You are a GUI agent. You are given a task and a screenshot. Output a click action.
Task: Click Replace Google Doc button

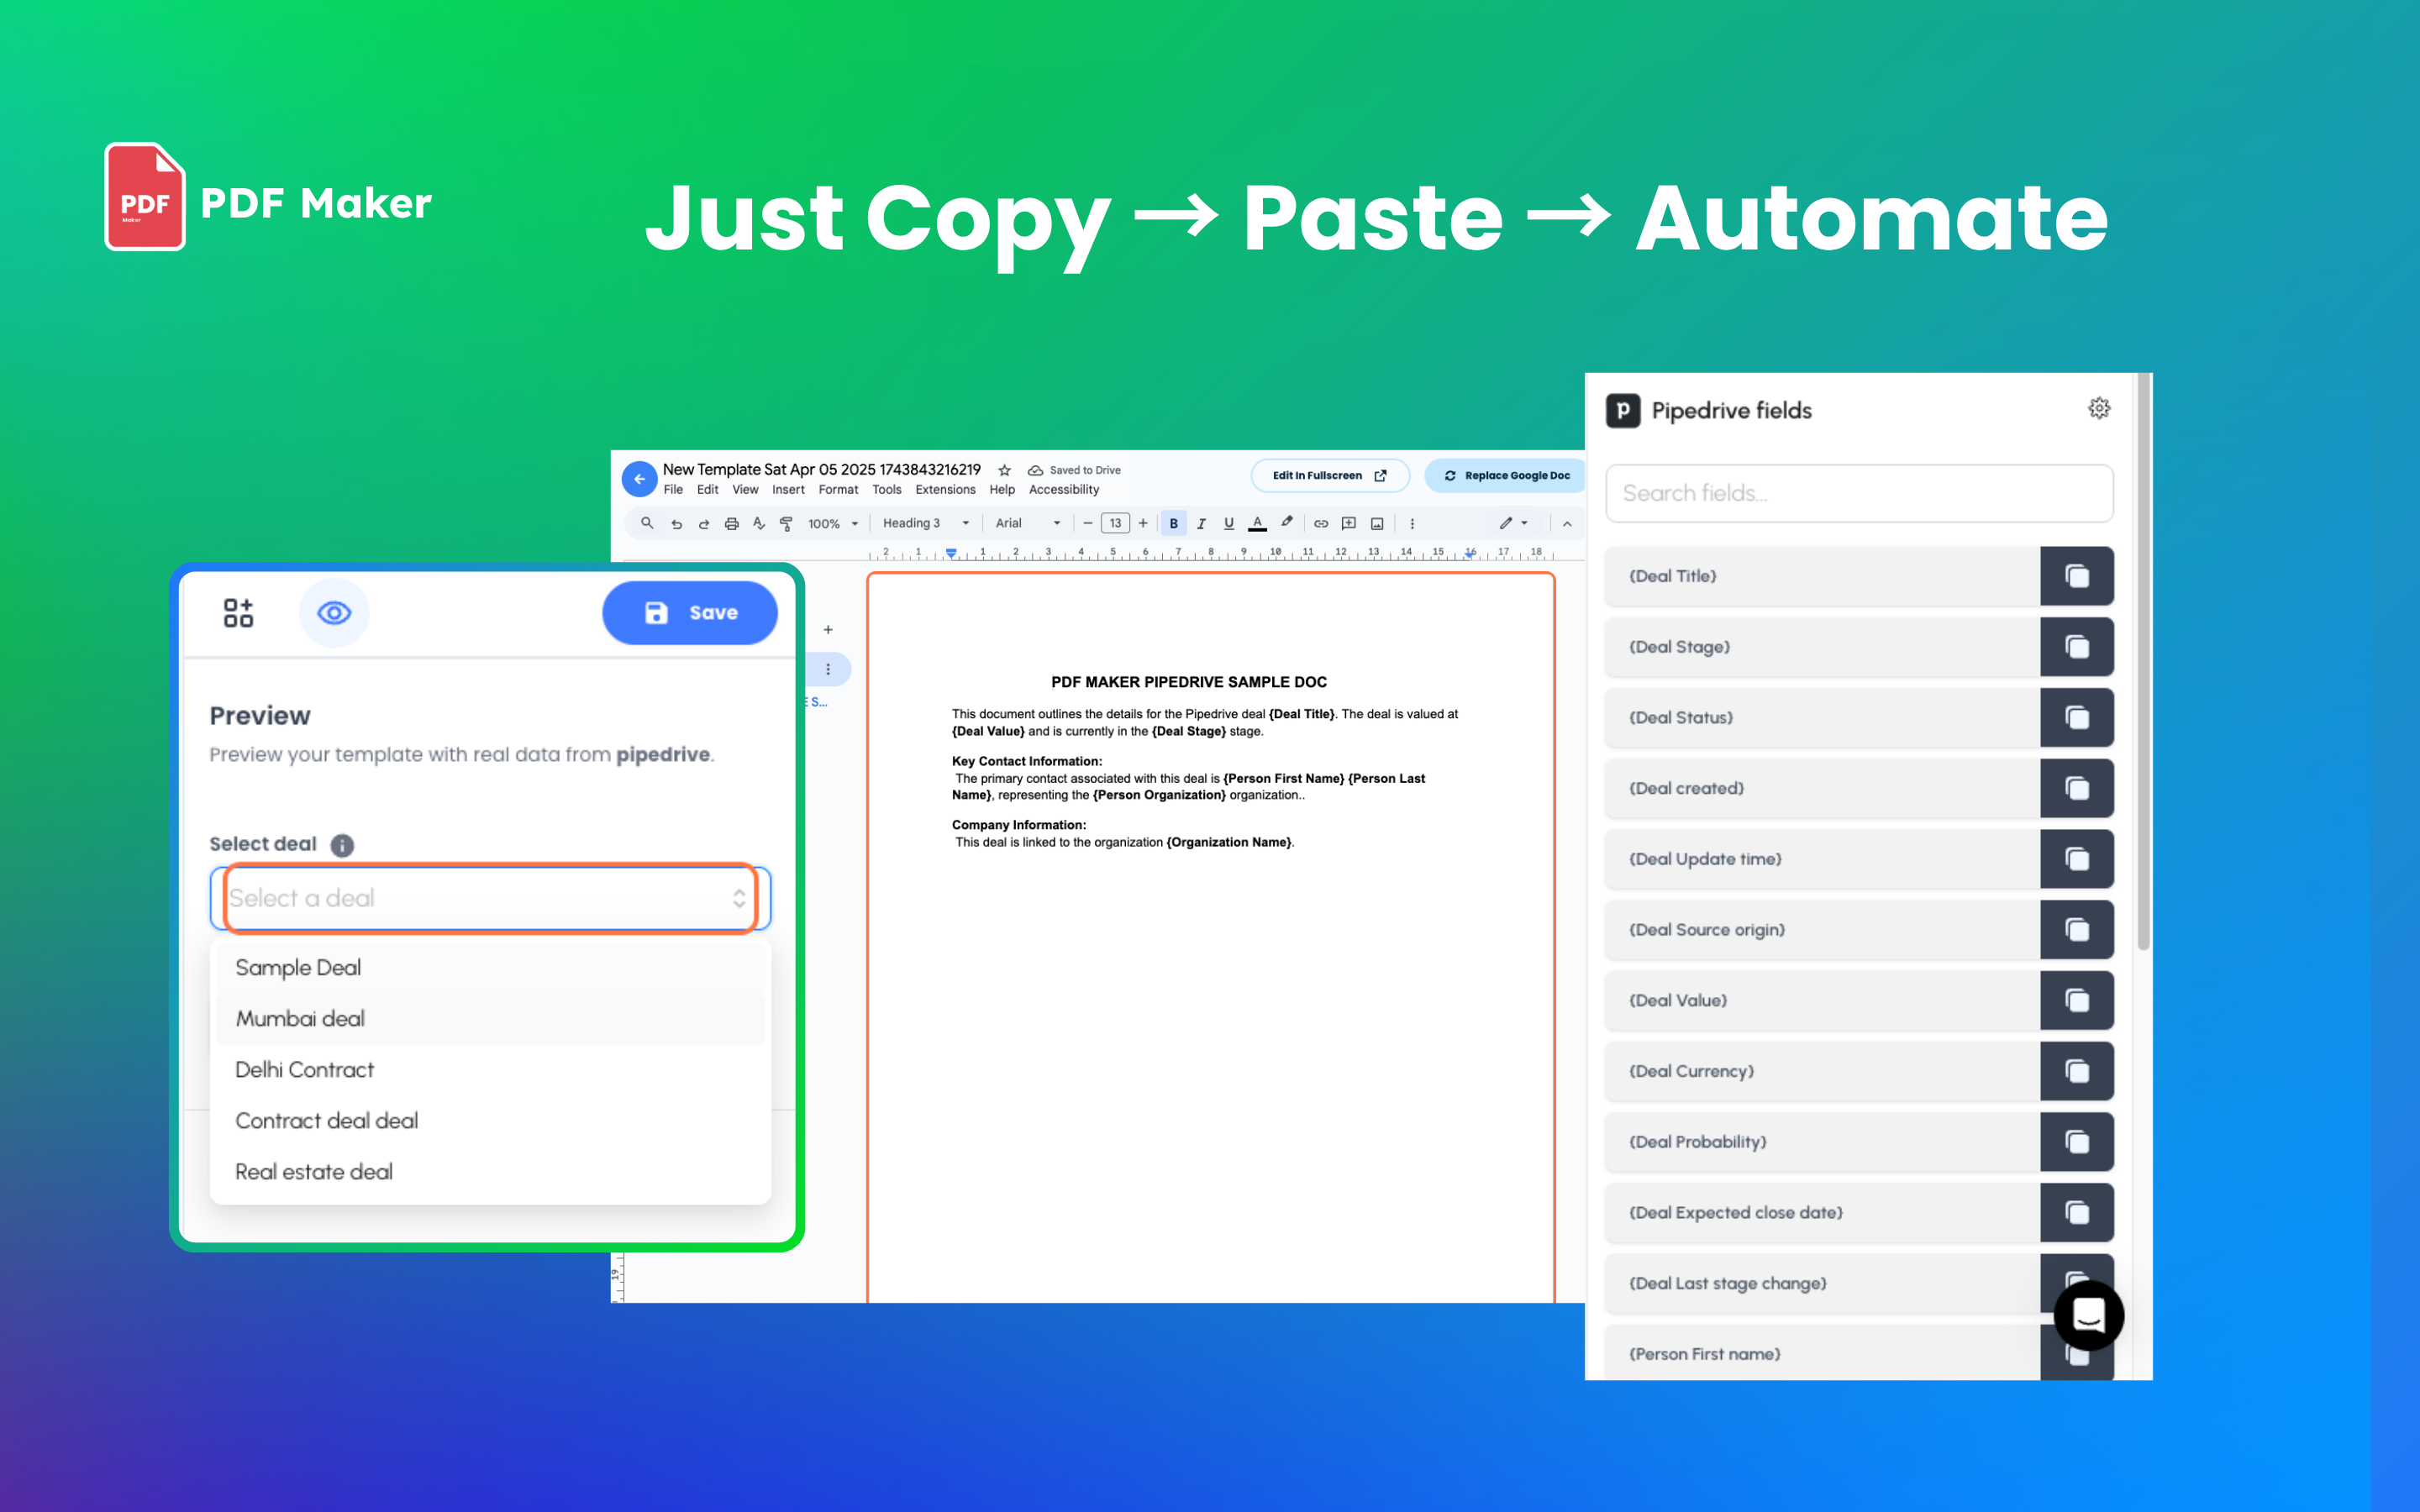[1506, 476]
